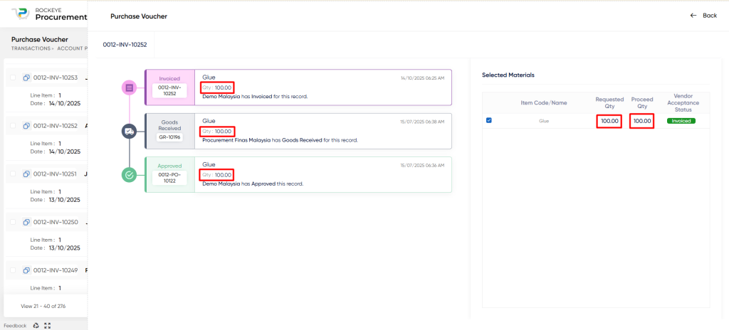Open goods receipt GR-10196 badge

(169, 137)
